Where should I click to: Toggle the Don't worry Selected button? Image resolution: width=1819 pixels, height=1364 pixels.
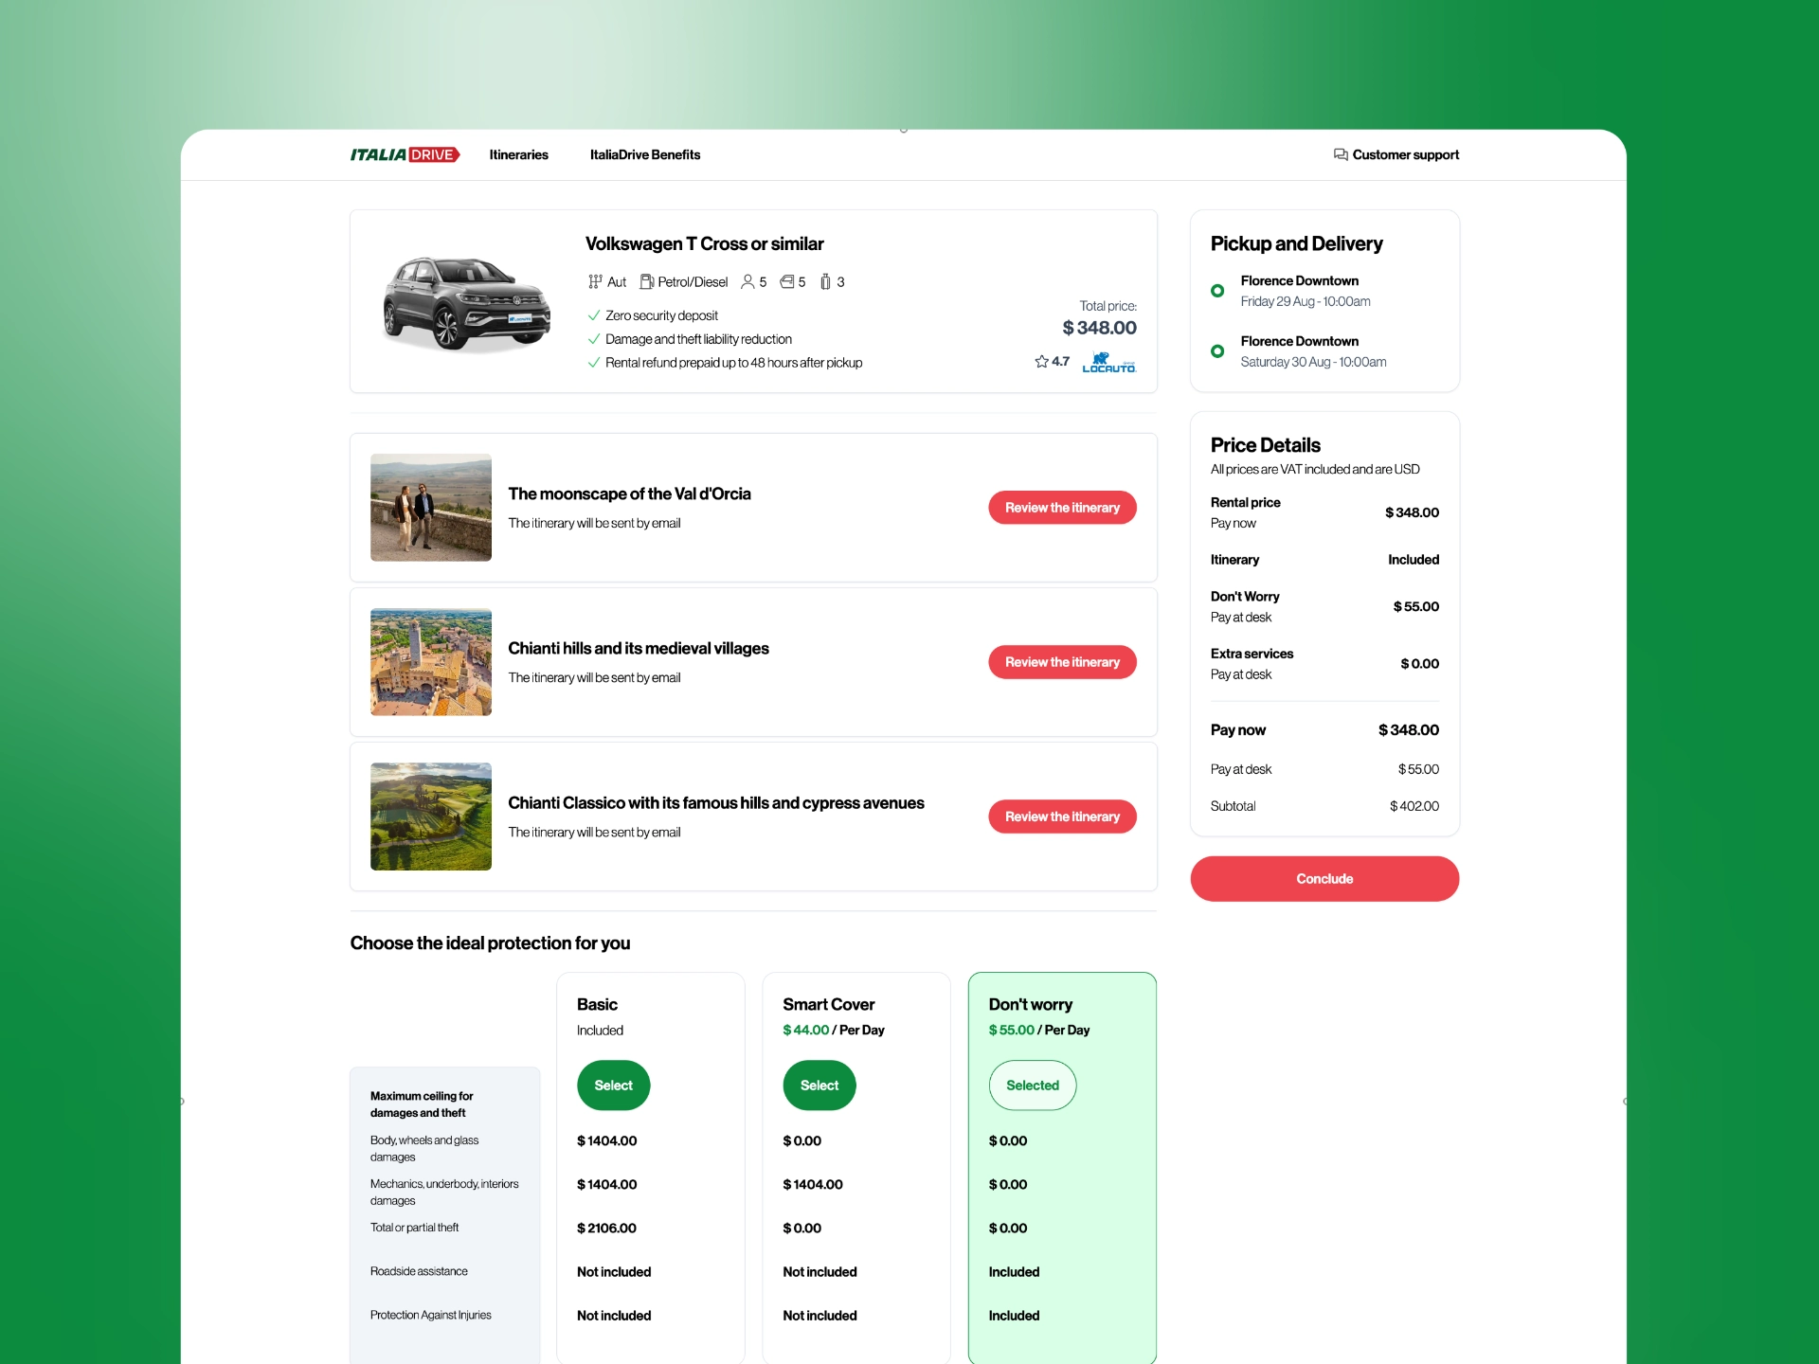click(x=1032, y=1086)
